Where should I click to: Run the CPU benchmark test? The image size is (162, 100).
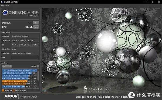(x=36, y=27)
